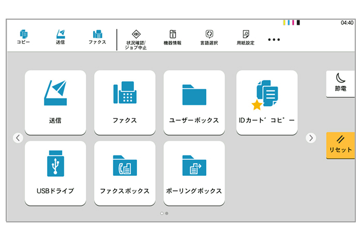Go to previous page with left arrow
362x241 pixels.
point(18,138)
